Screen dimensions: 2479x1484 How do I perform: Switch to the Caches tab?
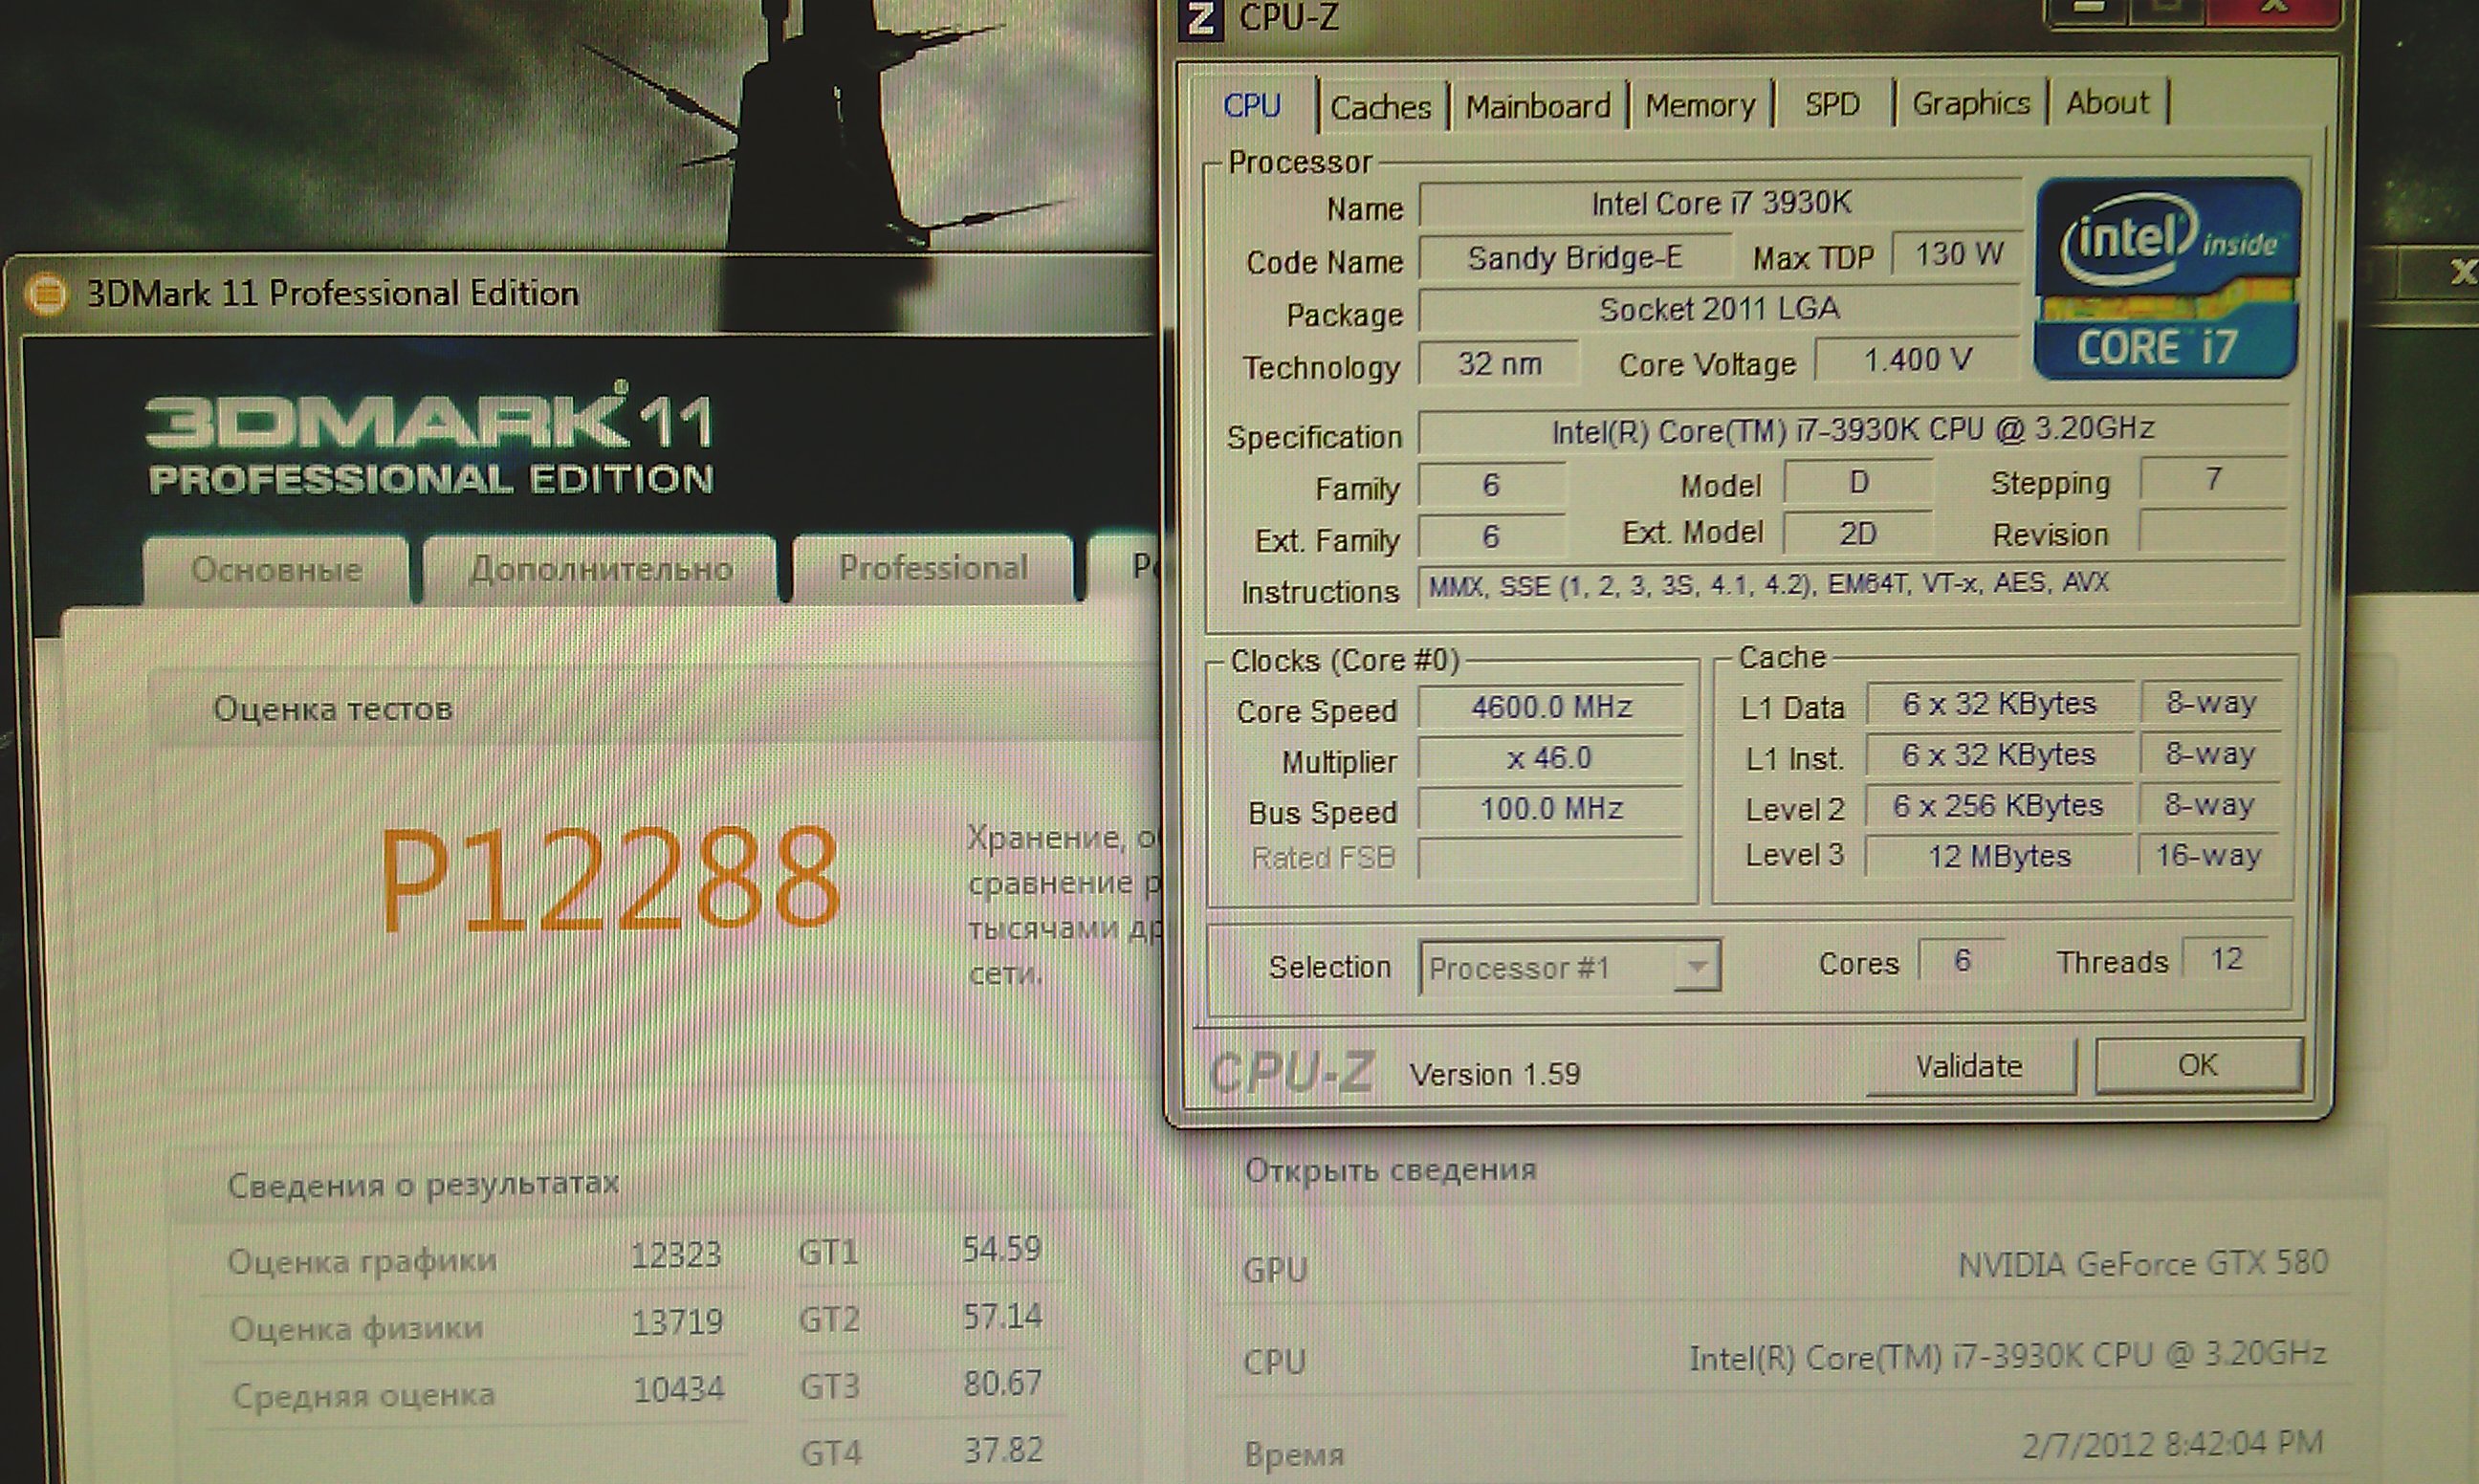(x=1380, y=107)
